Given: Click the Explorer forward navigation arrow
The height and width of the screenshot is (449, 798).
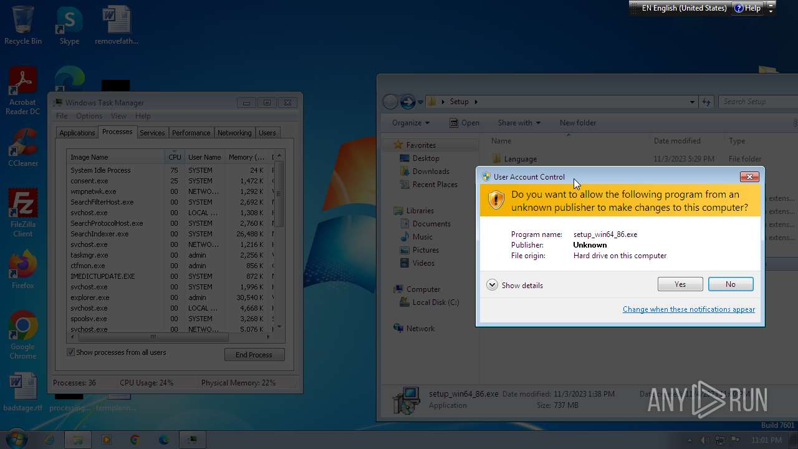Looking at the screenshot, I should [407, 102].
